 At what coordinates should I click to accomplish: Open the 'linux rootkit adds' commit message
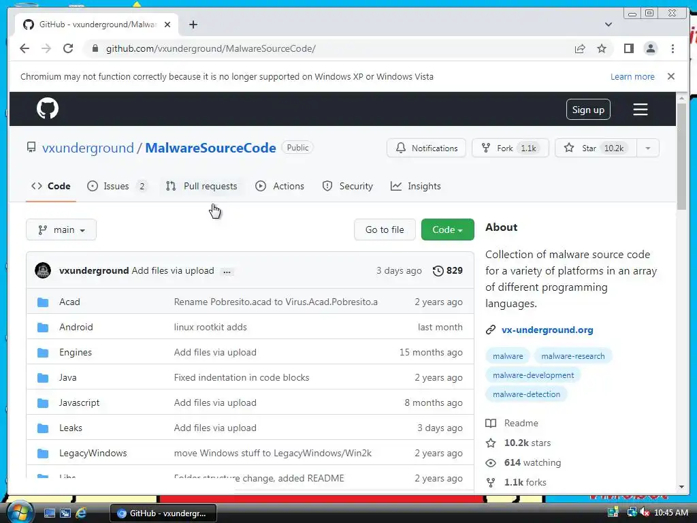point(210,328)
